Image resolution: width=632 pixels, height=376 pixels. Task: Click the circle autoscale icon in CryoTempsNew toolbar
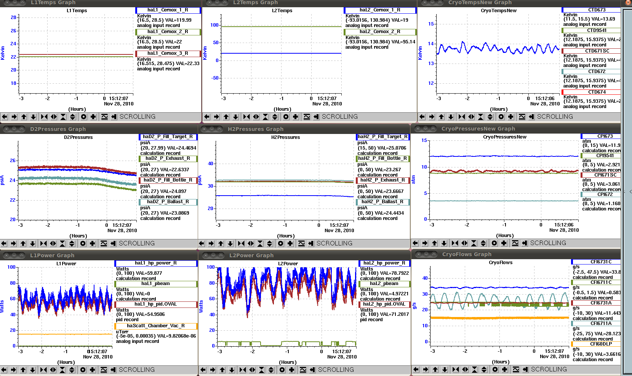click(501, 117)
